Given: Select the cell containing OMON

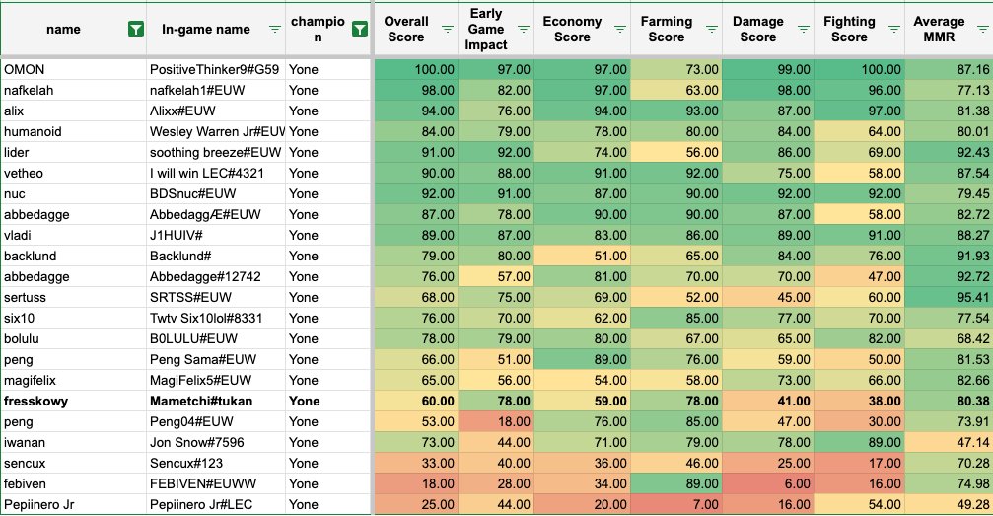Looking at the screenshot, I should point(73,70).
